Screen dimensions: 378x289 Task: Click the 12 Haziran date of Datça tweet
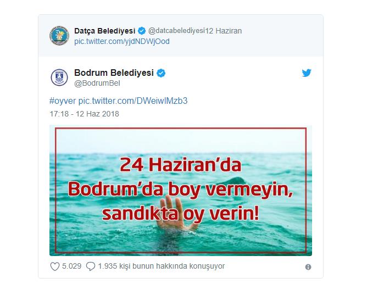223,31
